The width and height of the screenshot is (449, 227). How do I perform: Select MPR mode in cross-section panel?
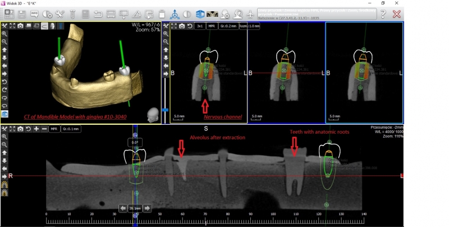point(212,26)
